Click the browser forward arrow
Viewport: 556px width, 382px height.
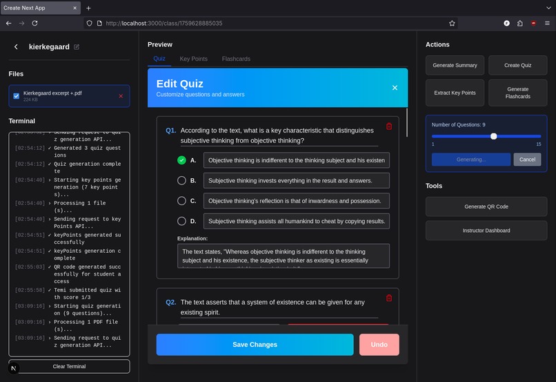[21, 23]
